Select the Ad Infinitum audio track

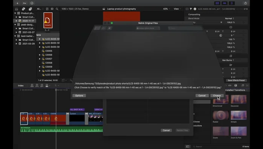pyautogui.click(x=62, y=129)
